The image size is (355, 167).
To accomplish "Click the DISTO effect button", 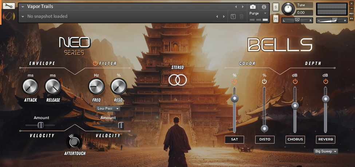I will pos(265,139).
